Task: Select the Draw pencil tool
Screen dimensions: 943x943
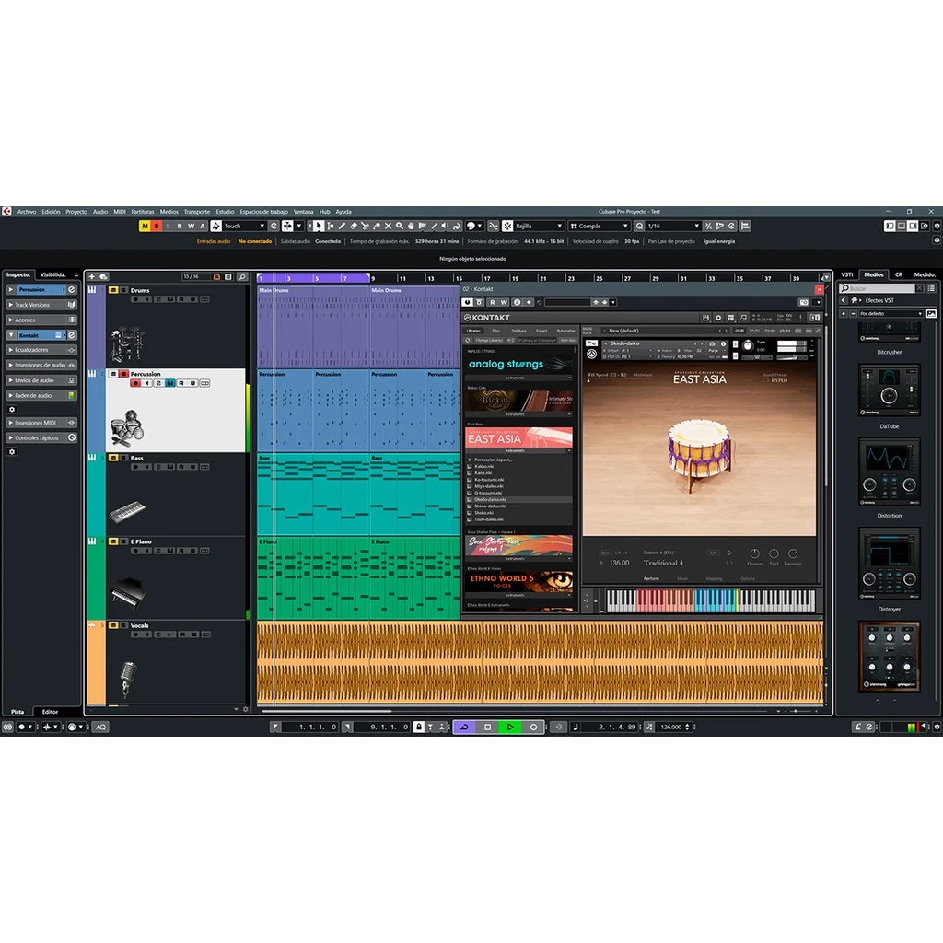Action: (342, 227)
